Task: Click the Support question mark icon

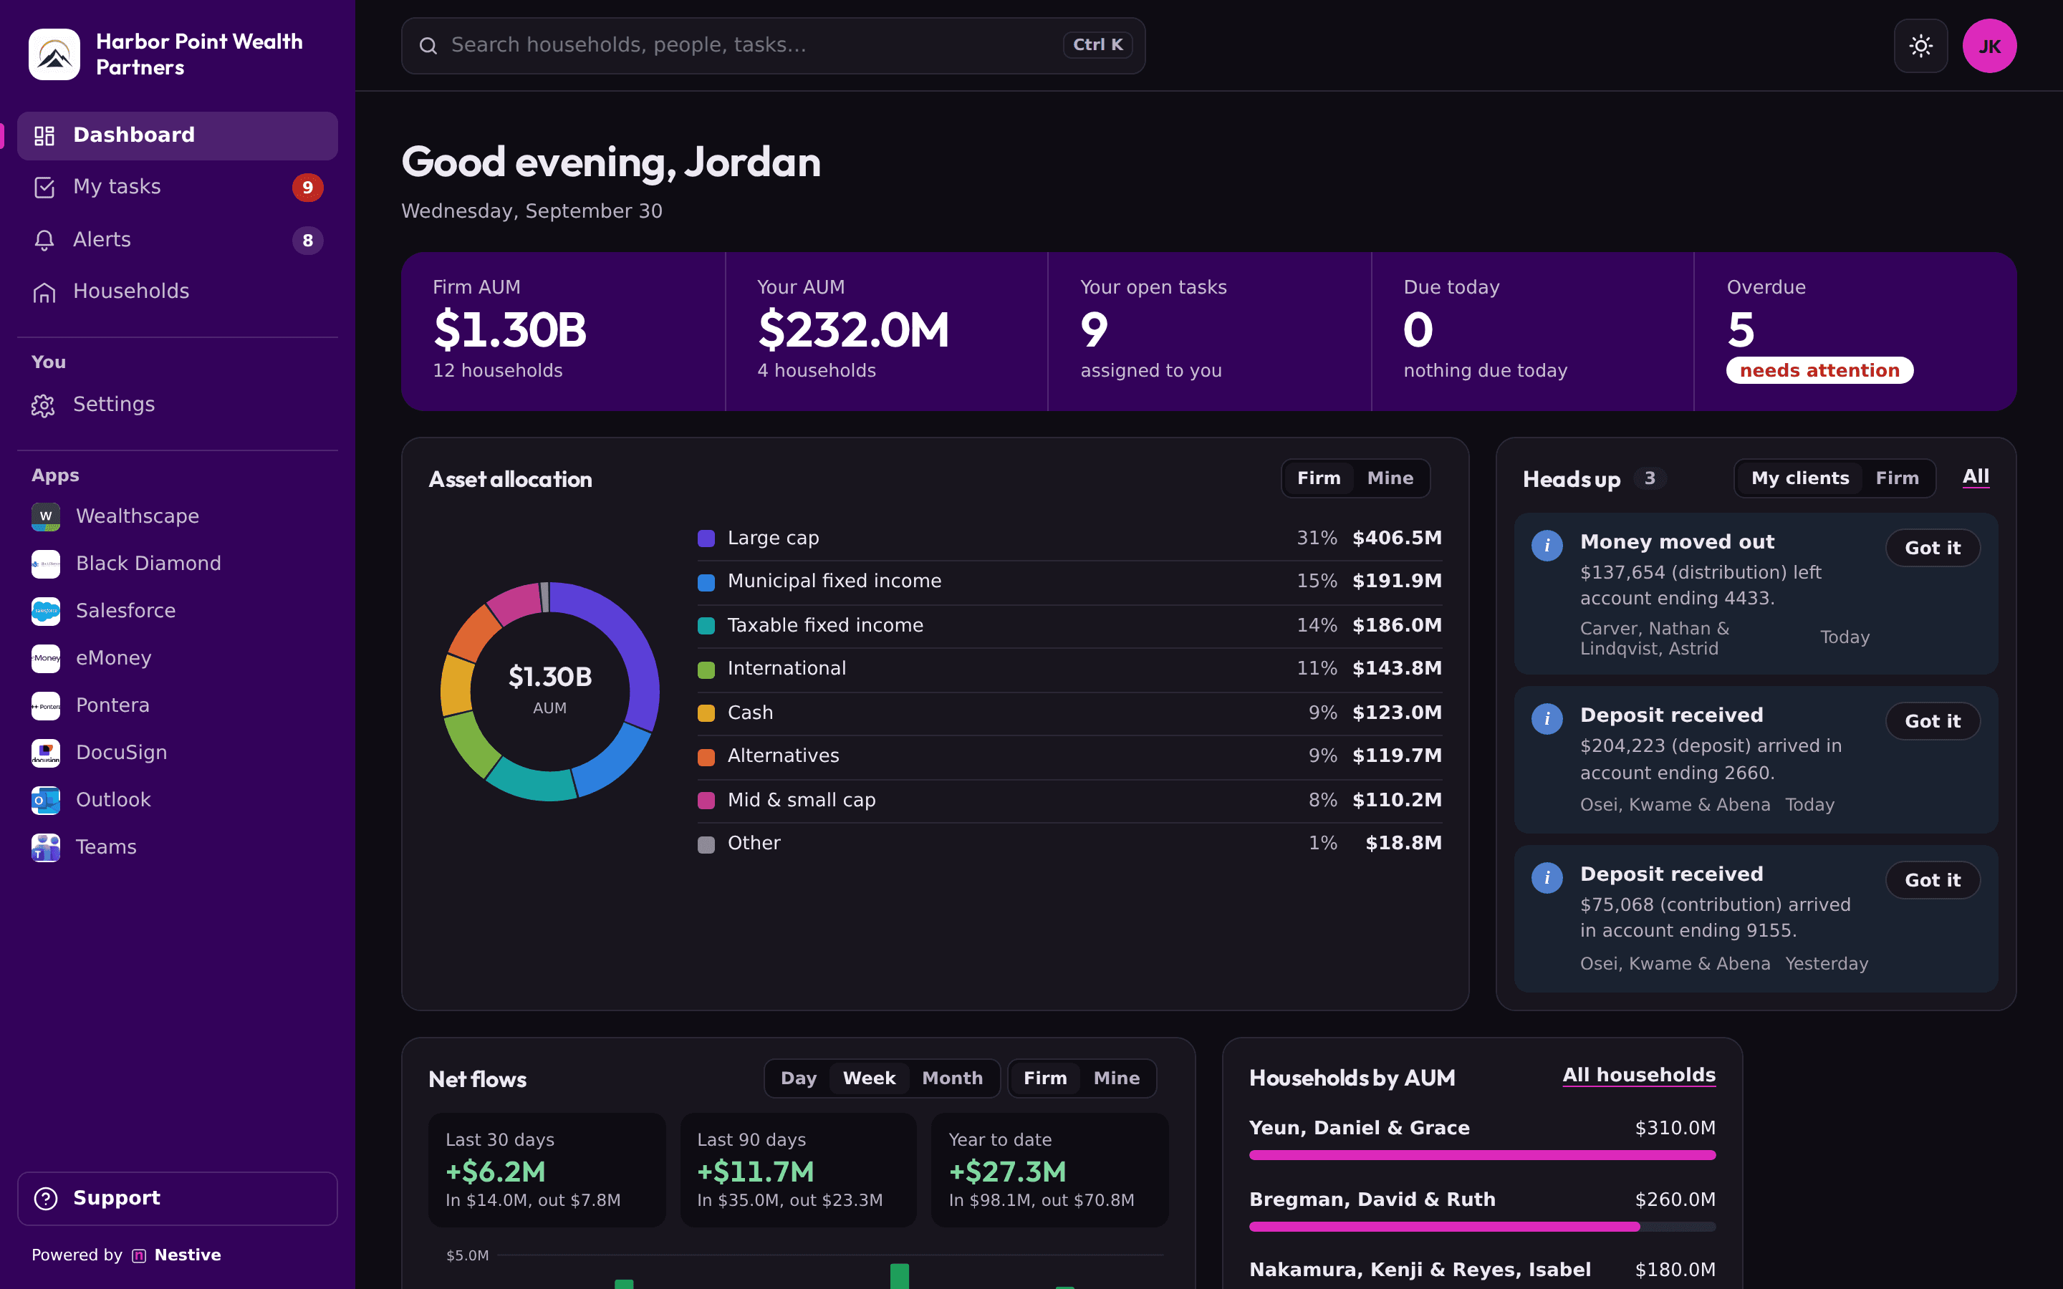Action: tap(46, 1198)
